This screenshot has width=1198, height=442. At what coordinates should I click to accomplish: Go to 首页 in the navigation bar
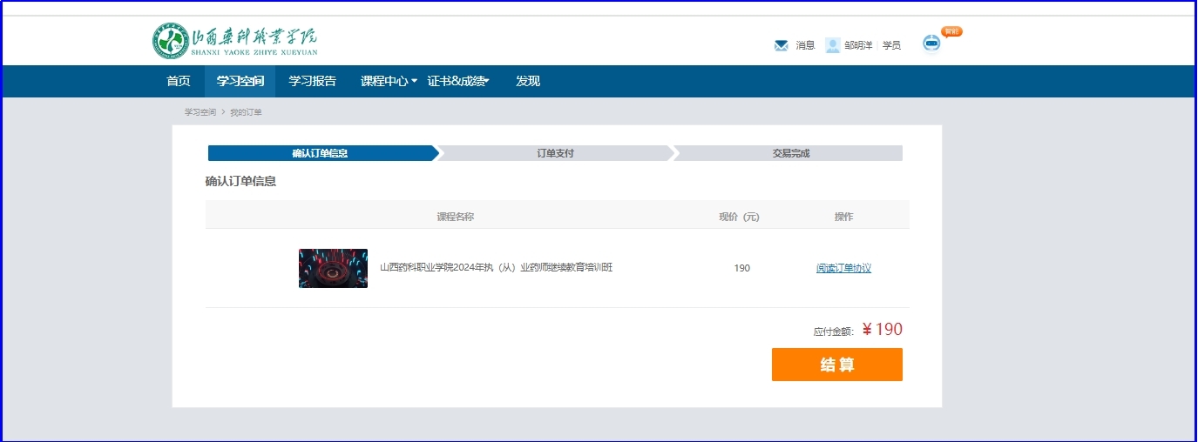(179, 81)
